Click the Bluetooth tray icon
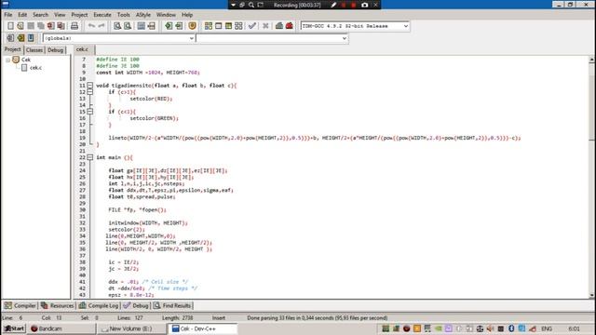Screen dimensions: 596x335 pos(511,328)
